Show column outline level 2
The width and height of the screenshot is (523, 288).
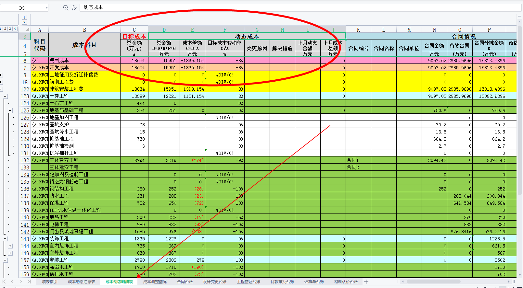[24, 22]
